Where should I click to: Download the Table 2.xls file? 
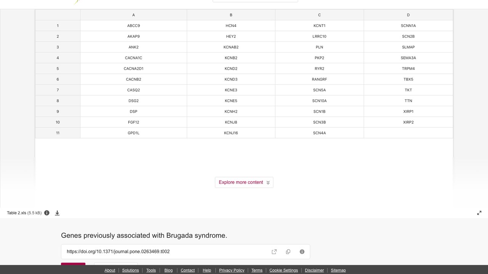coord(57,213)
